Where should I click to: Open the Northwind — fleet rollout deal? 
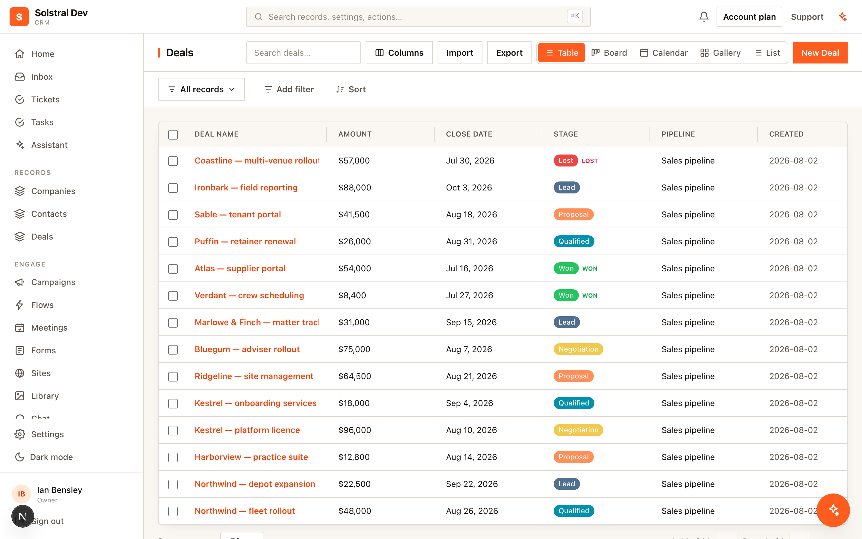pos(245,511)
